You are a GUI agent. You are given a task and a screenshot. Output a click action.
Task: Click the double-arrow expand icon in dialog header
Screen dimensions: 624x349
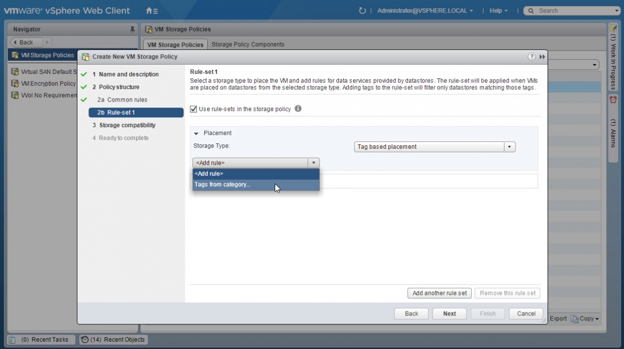[x=542, y=57]
